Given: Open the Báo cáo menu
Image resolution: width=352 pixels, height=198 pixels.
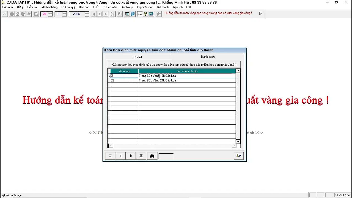Looking at the screenshot, I should click(x=84, y=7).
